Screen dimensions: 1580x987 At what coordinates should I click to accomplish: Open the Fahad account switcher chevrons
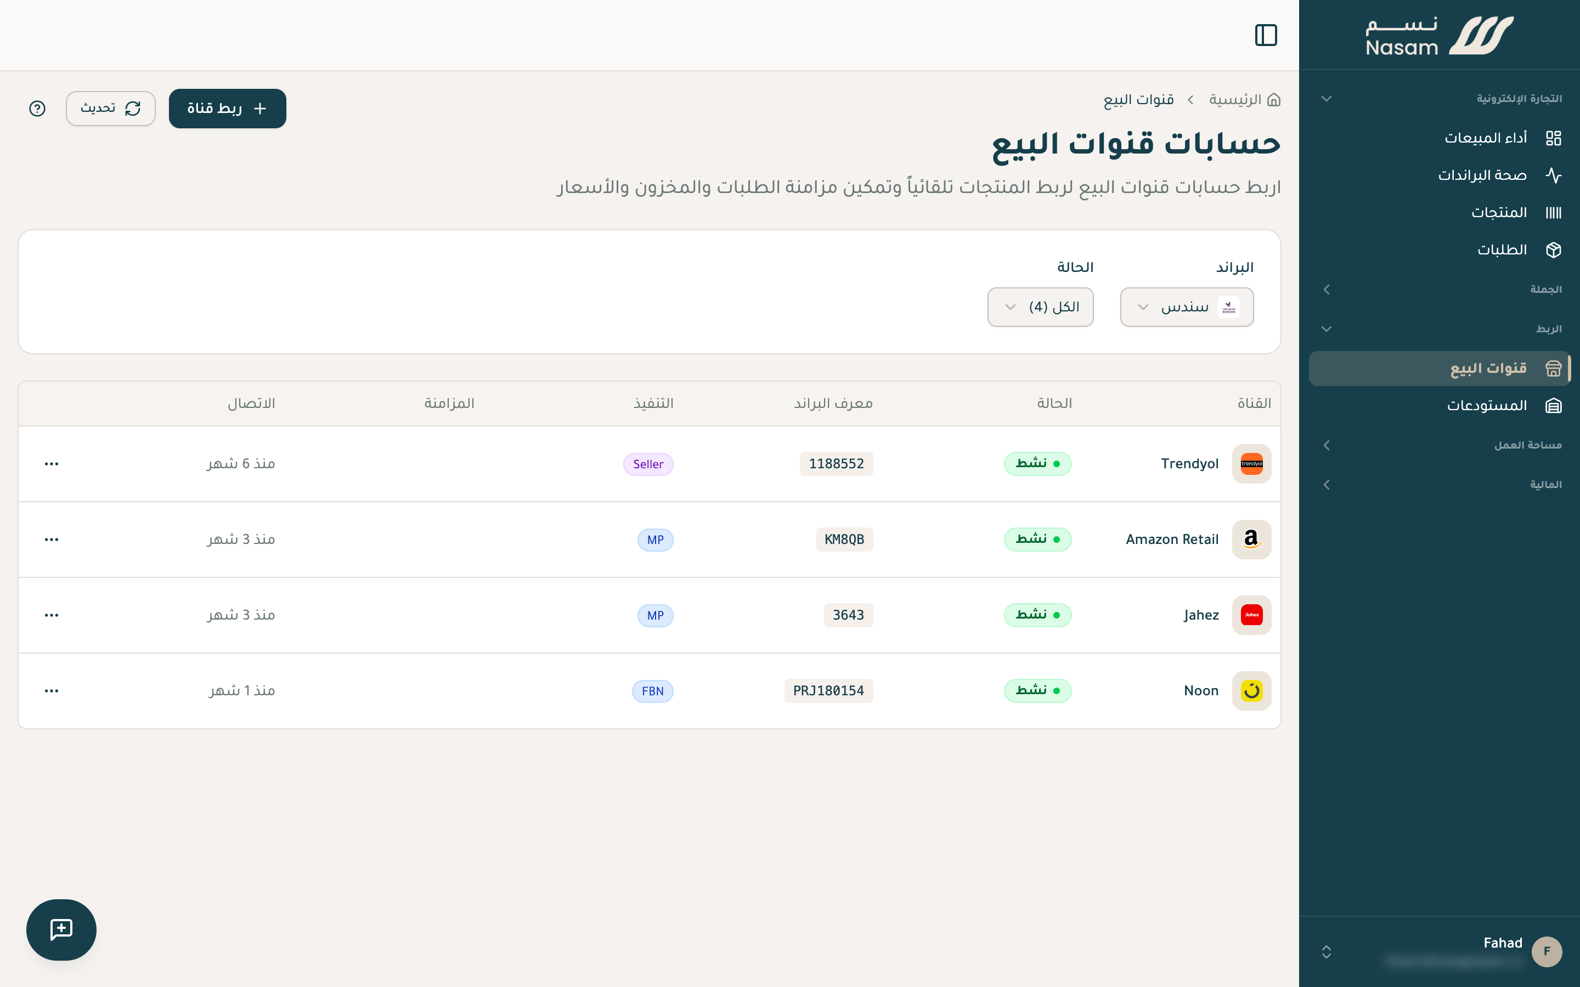1326,952
